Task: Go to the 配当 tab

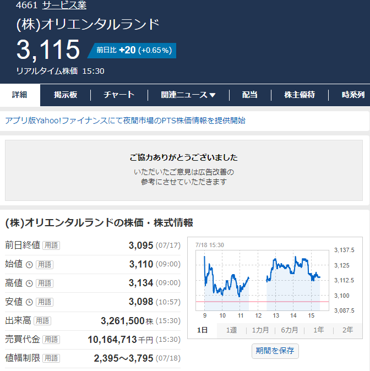Action: [x=250, y=95]
